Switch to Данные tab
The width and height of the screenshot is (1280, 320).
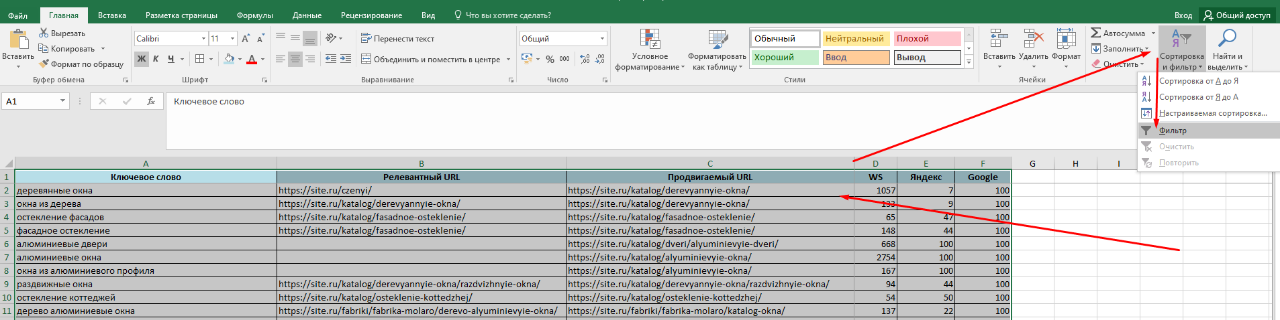point(307,15)
